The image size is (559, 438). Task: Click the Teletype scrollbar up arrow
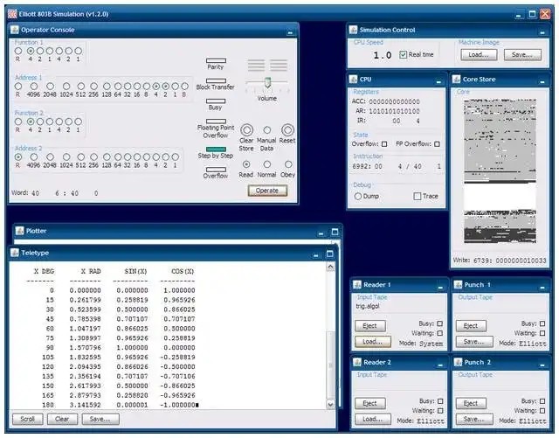[330, 267]
